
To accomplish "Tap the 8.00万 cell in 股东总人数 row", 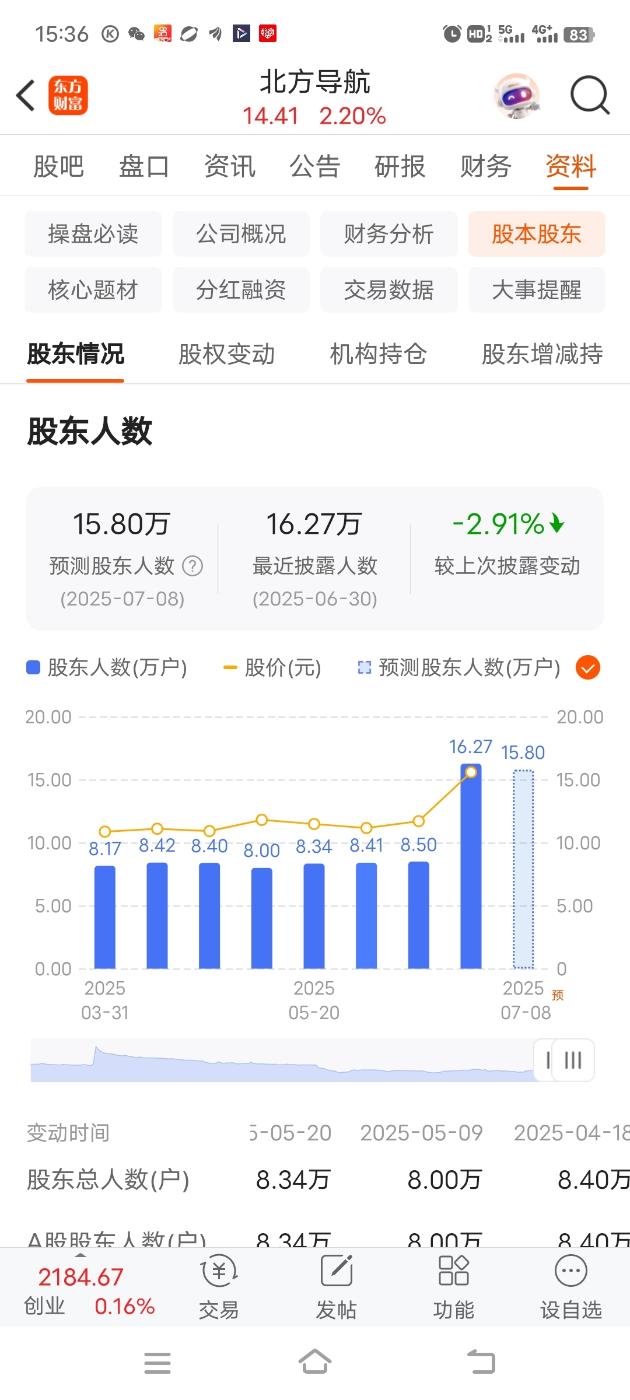I will [x=444, y=1179].
